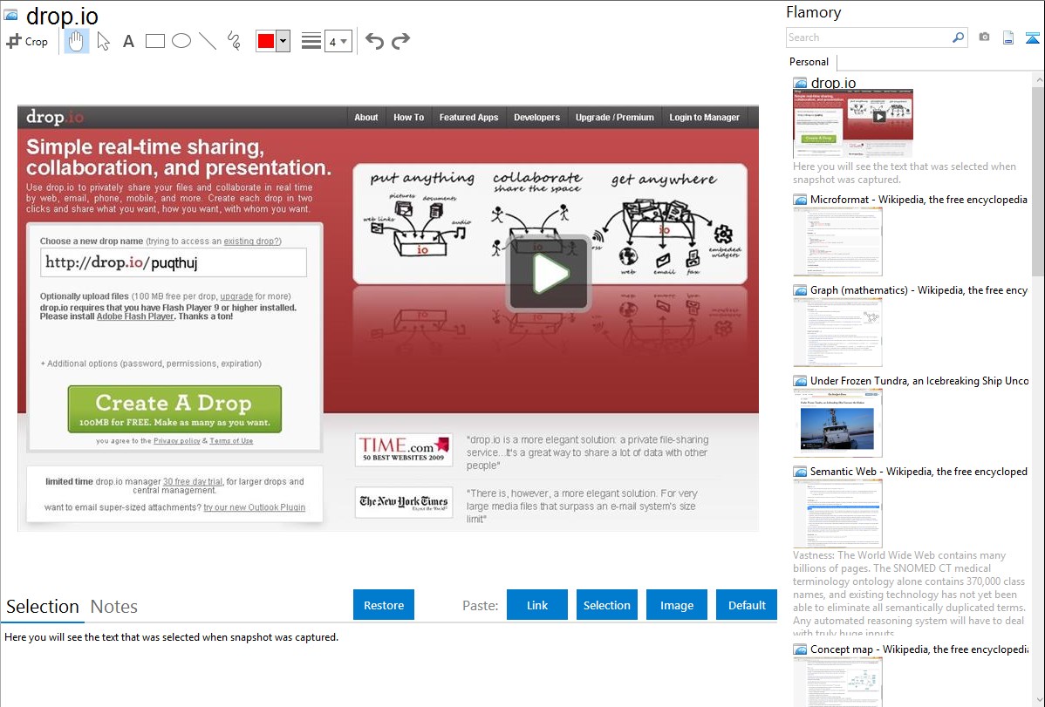
Task: Redo the last annotation
Action: coord(400,41)
